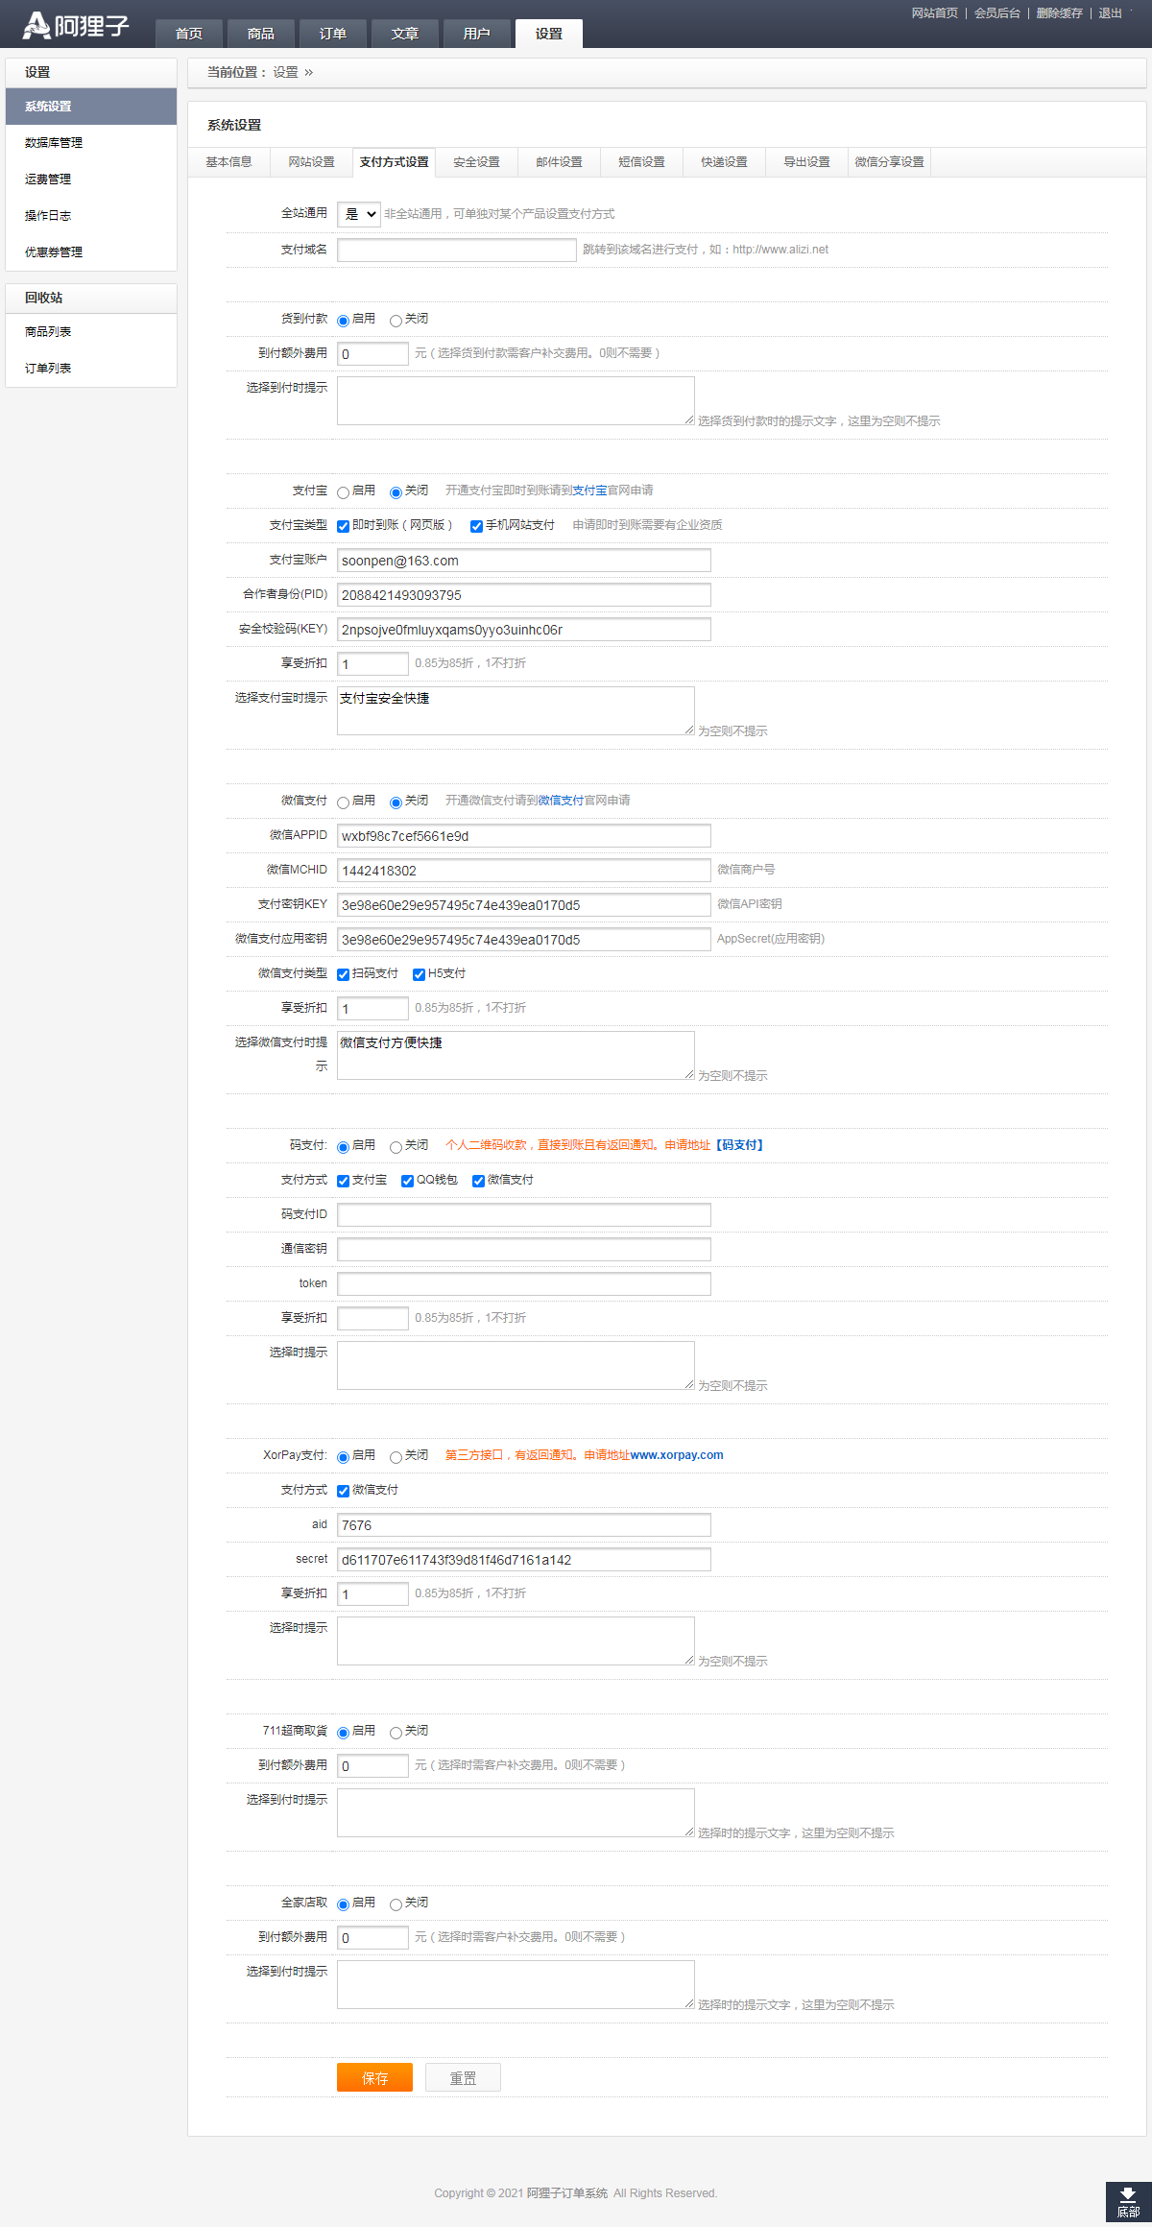Open the 微信分享设置 tab
The height and width of the screenshot is (2227, 1152).
tap(889, 162)
